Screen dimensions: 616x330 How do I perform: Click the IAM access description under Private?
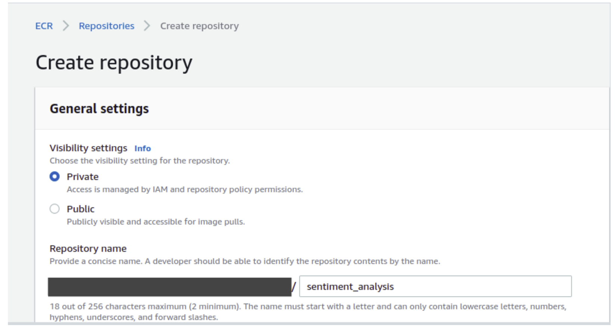pos(185,189)
